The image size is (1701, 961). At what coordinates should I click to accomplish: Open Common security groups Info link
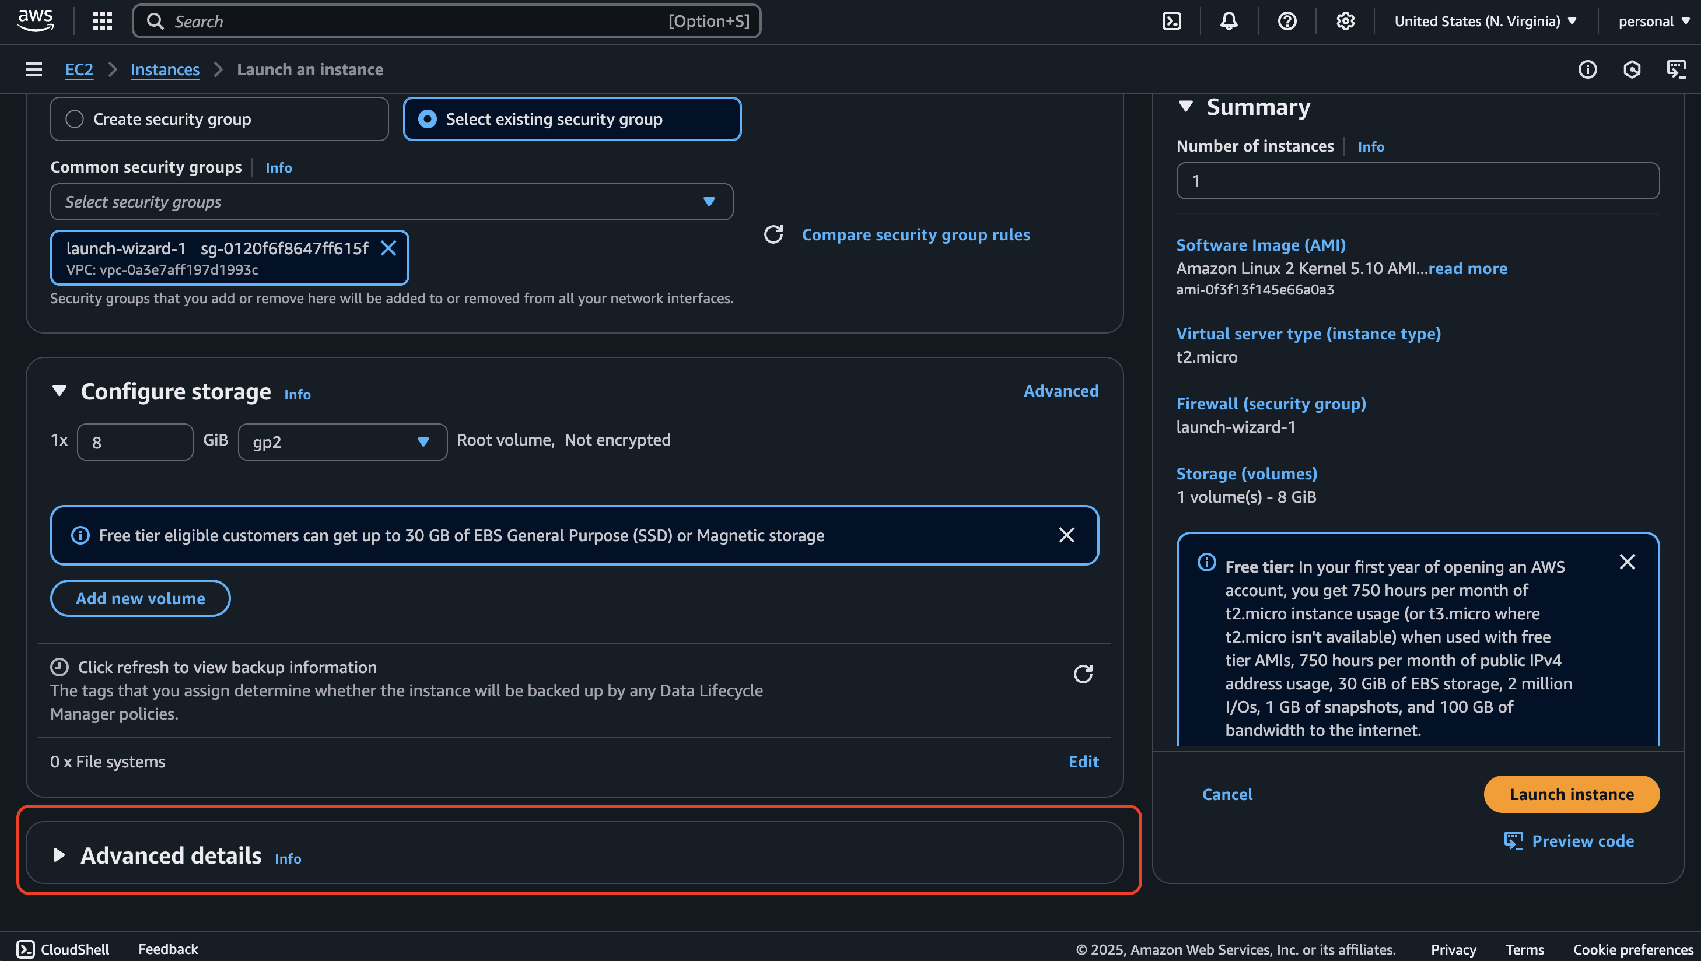click(279, 167)
